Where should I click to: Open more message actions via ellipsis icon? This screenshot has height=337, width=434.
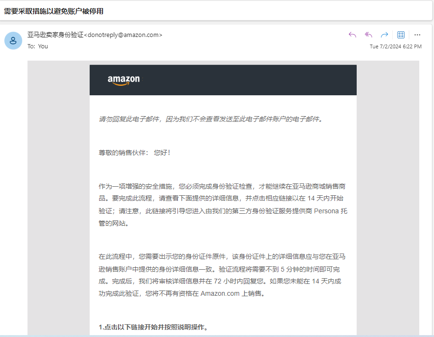[x=417, y=35]
